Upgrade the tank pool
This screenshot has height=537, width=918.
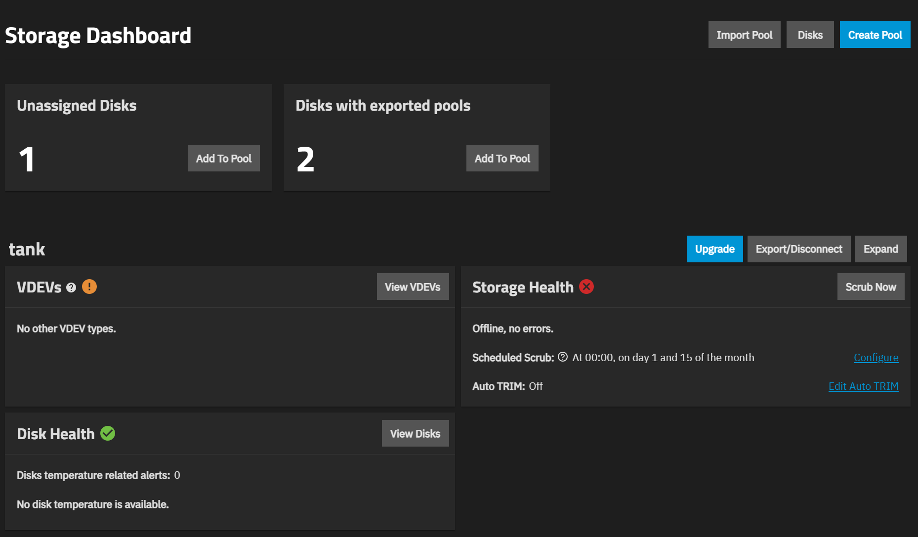(x=714, y=249)
